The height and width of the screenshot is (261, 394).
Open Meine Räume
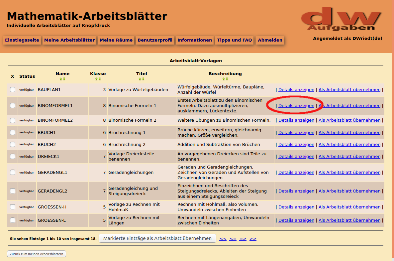(116, 40)
